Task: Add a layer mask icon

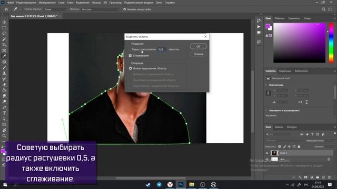Action: pos(306,177)
